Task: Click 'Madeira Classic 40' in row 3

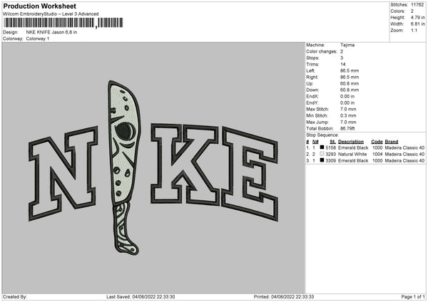Action: 404,161
